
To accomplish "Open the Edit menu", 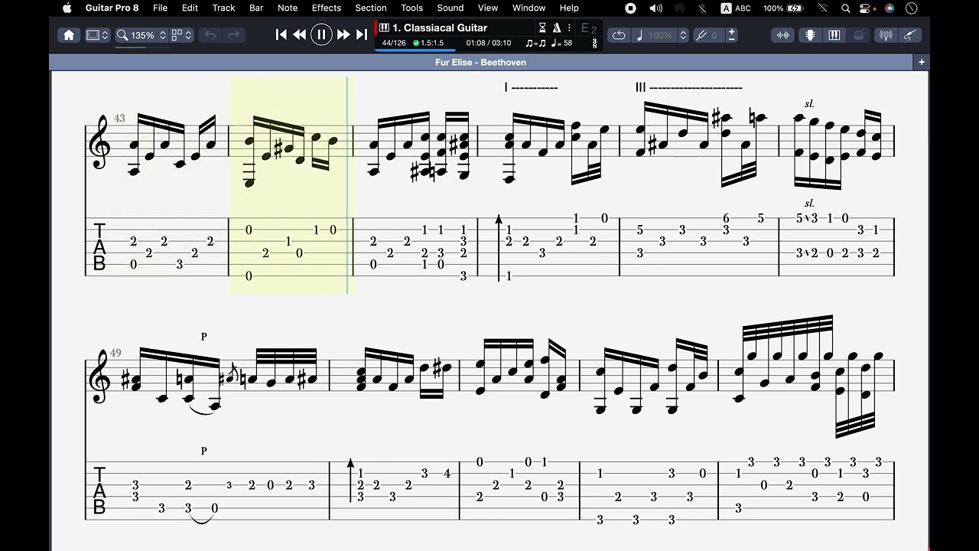I will pyautogui.click(x=190, y=8).
